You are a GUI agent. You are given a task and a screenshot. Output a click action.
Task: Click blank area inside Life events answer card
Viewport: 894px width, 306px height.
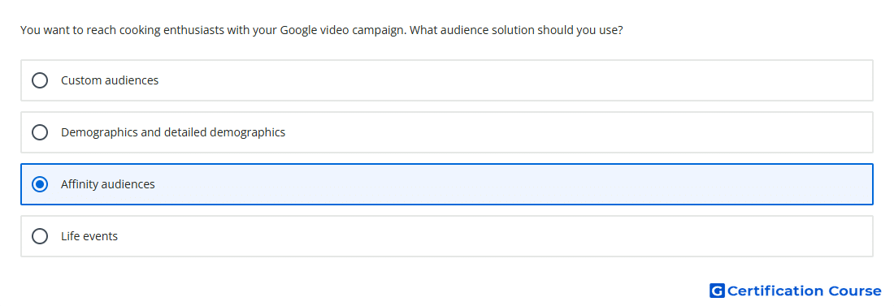pos(513,236)
